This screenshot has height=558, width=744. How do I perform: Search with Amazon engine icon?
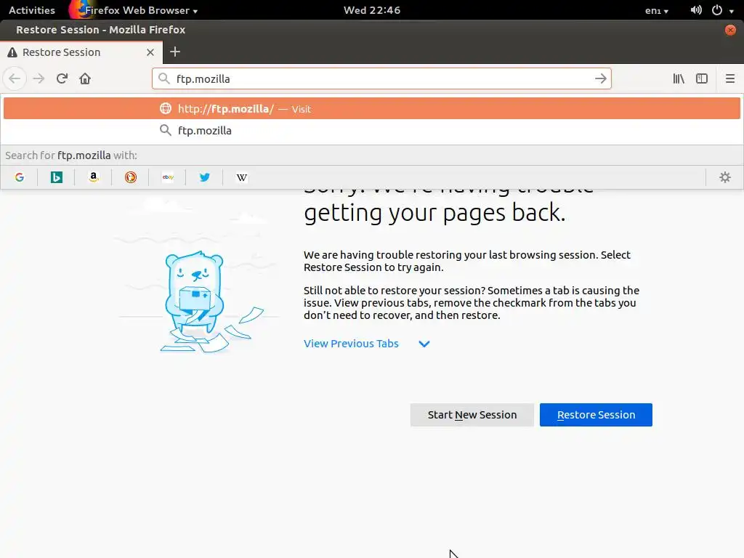94,177
